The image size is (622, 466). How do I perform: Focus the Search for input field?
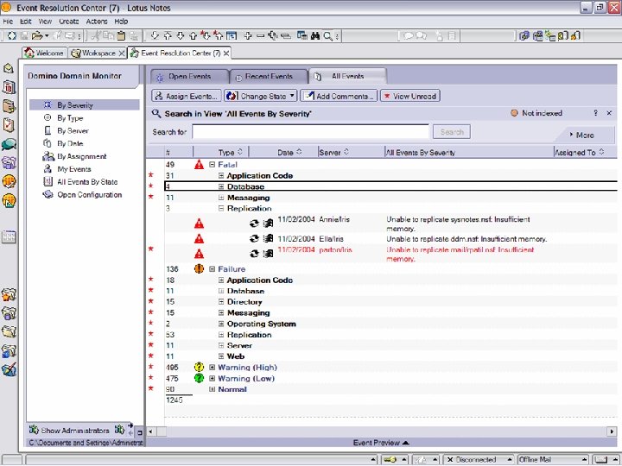(310, 131)
